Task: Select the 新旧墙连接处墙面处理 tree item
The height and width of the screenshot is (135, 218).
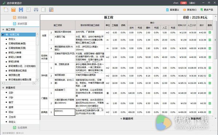Action: click(x=20, y=80)
